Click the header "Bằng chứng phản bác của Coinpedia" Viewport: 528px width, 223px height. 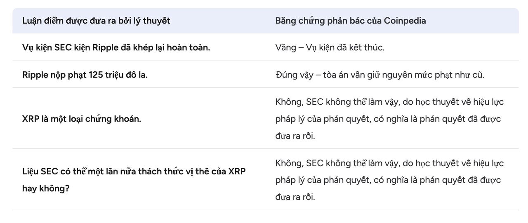click(x=351, y=21)
